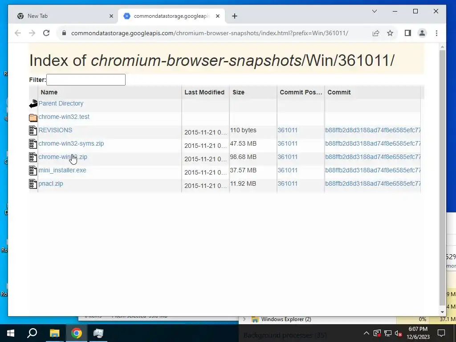Viewport: 456px width, 342px height.
Task: Click the chrome-win32.test folder icon
Action: click(x=33, y=118)
